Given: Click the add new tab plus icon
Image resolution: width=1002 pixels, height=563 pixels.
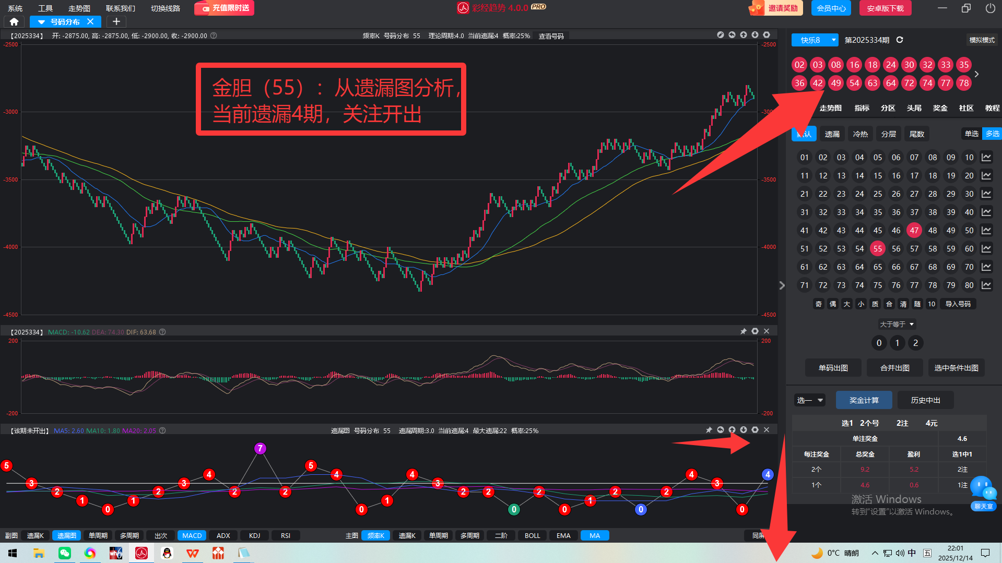Looking at the screenshot, I should click(x=116, y=21).
